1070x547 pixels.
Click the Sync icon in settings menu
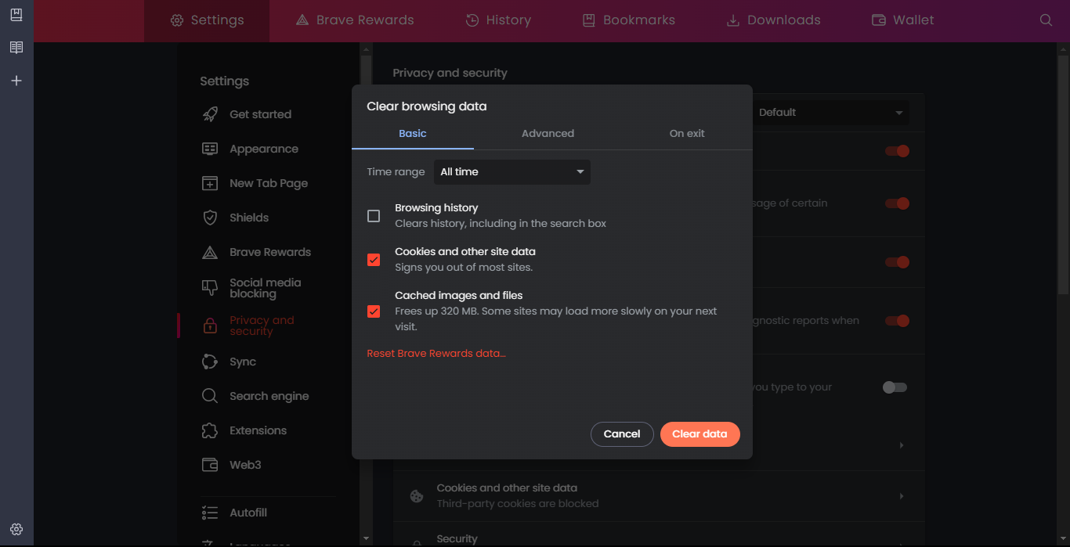click(210, 362)
